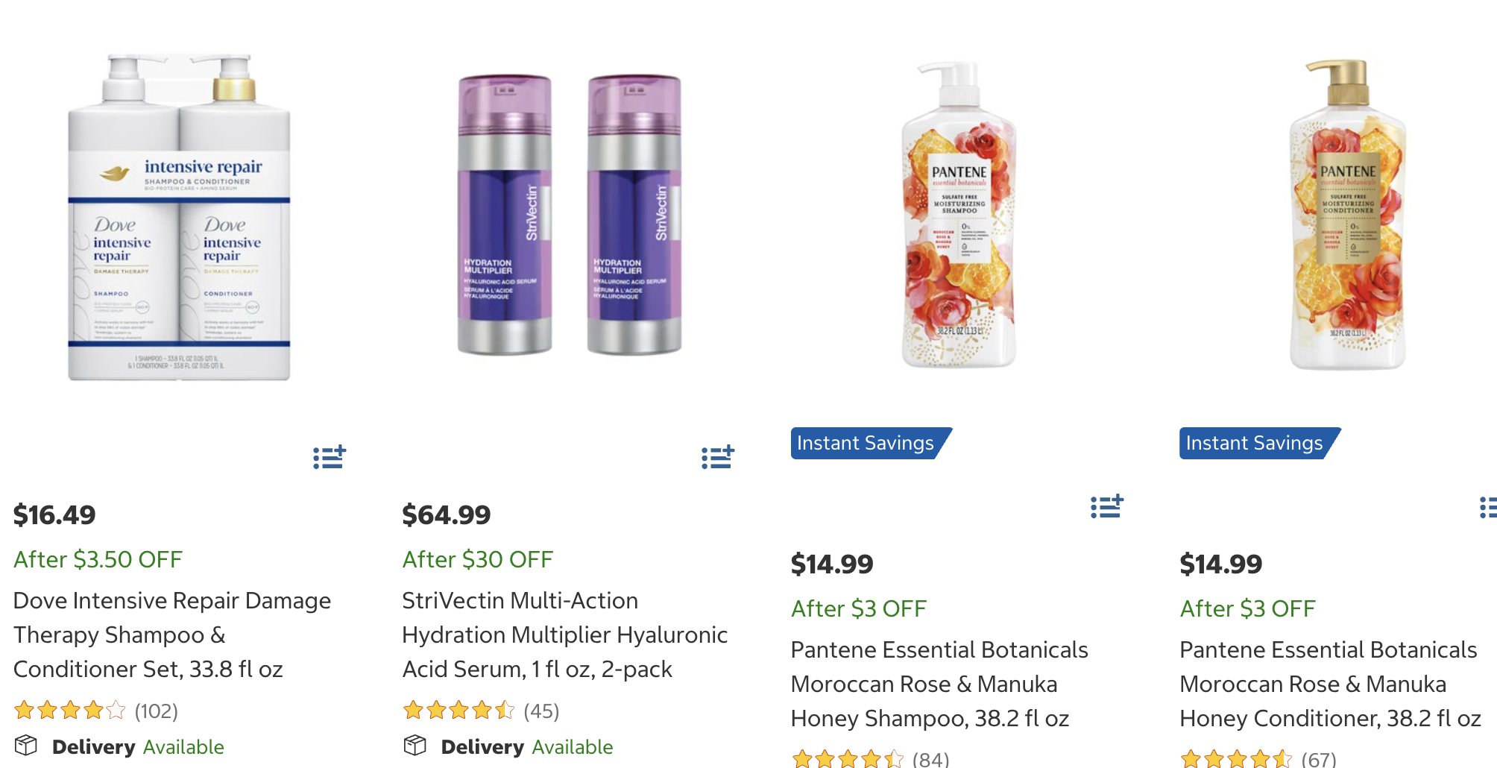Viewport: 1497px width, 768px height.
Task: Click Instant Savings badge on Pantene conditioner
Action: tap(1258, 443)
